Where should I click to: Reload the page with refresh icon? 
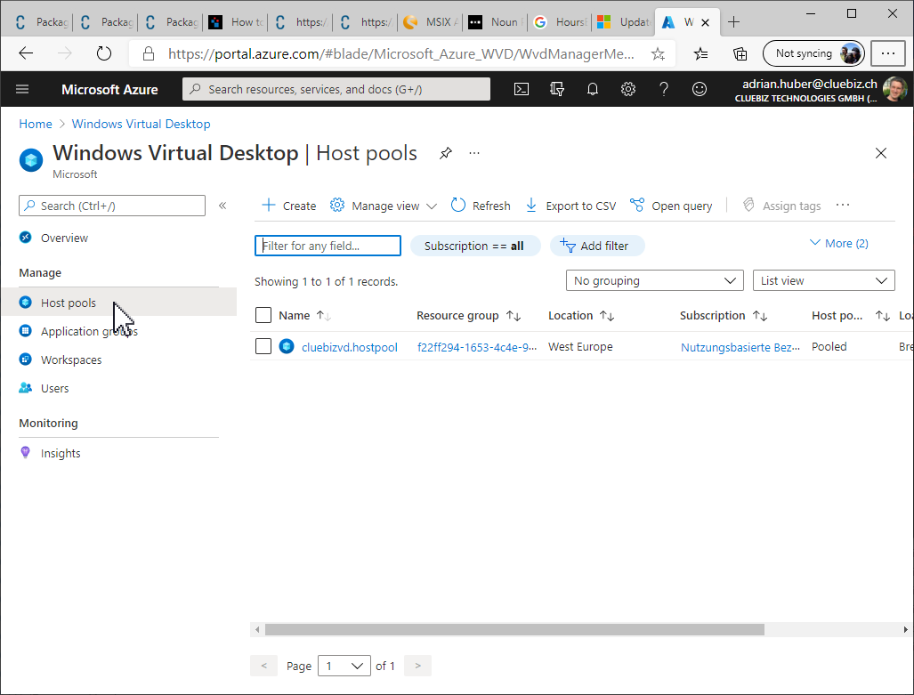104,54
